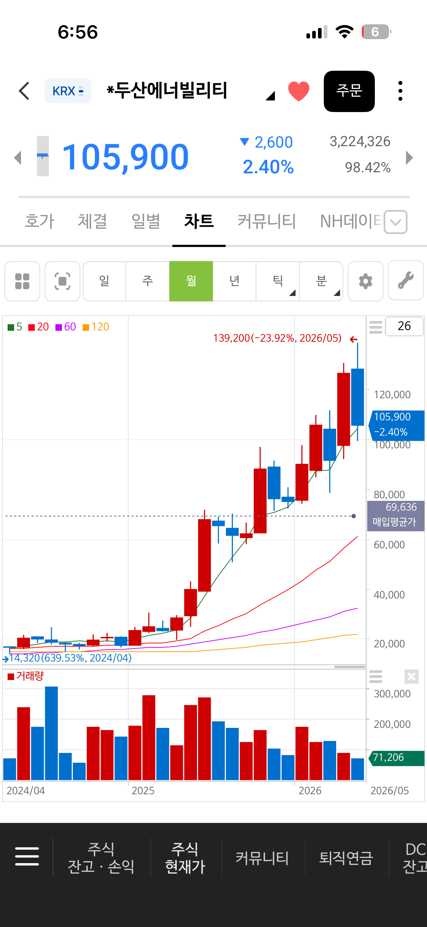Viewport: 427px width, 927px height.
Task: Switch to the 체결 tab
Action: pos(92,221)
